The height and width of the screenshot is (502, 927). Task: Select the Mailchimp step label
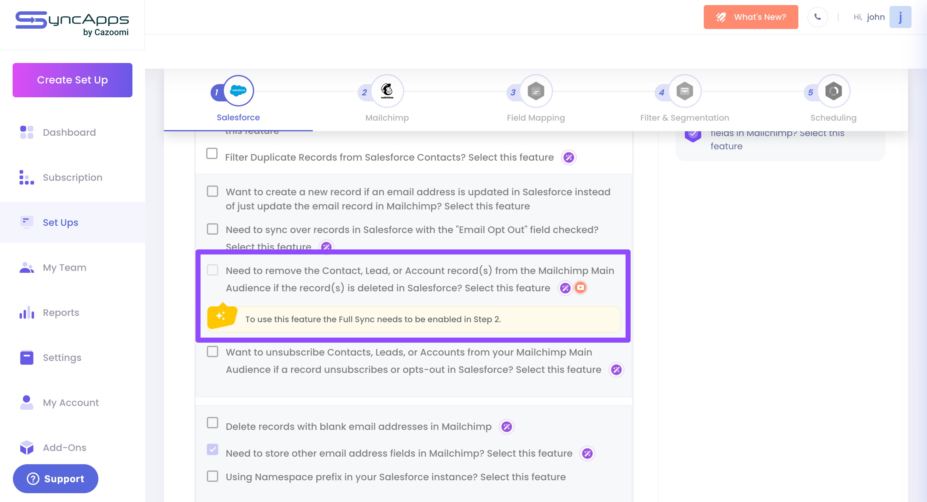(387, 118)
